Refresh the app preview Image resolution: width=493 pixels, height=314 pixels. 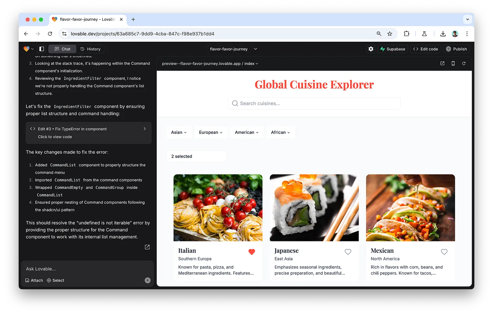click(x=464, y=63)
